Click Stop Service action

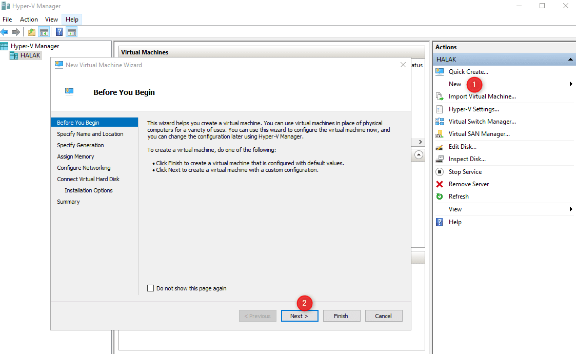click(465, 172)
